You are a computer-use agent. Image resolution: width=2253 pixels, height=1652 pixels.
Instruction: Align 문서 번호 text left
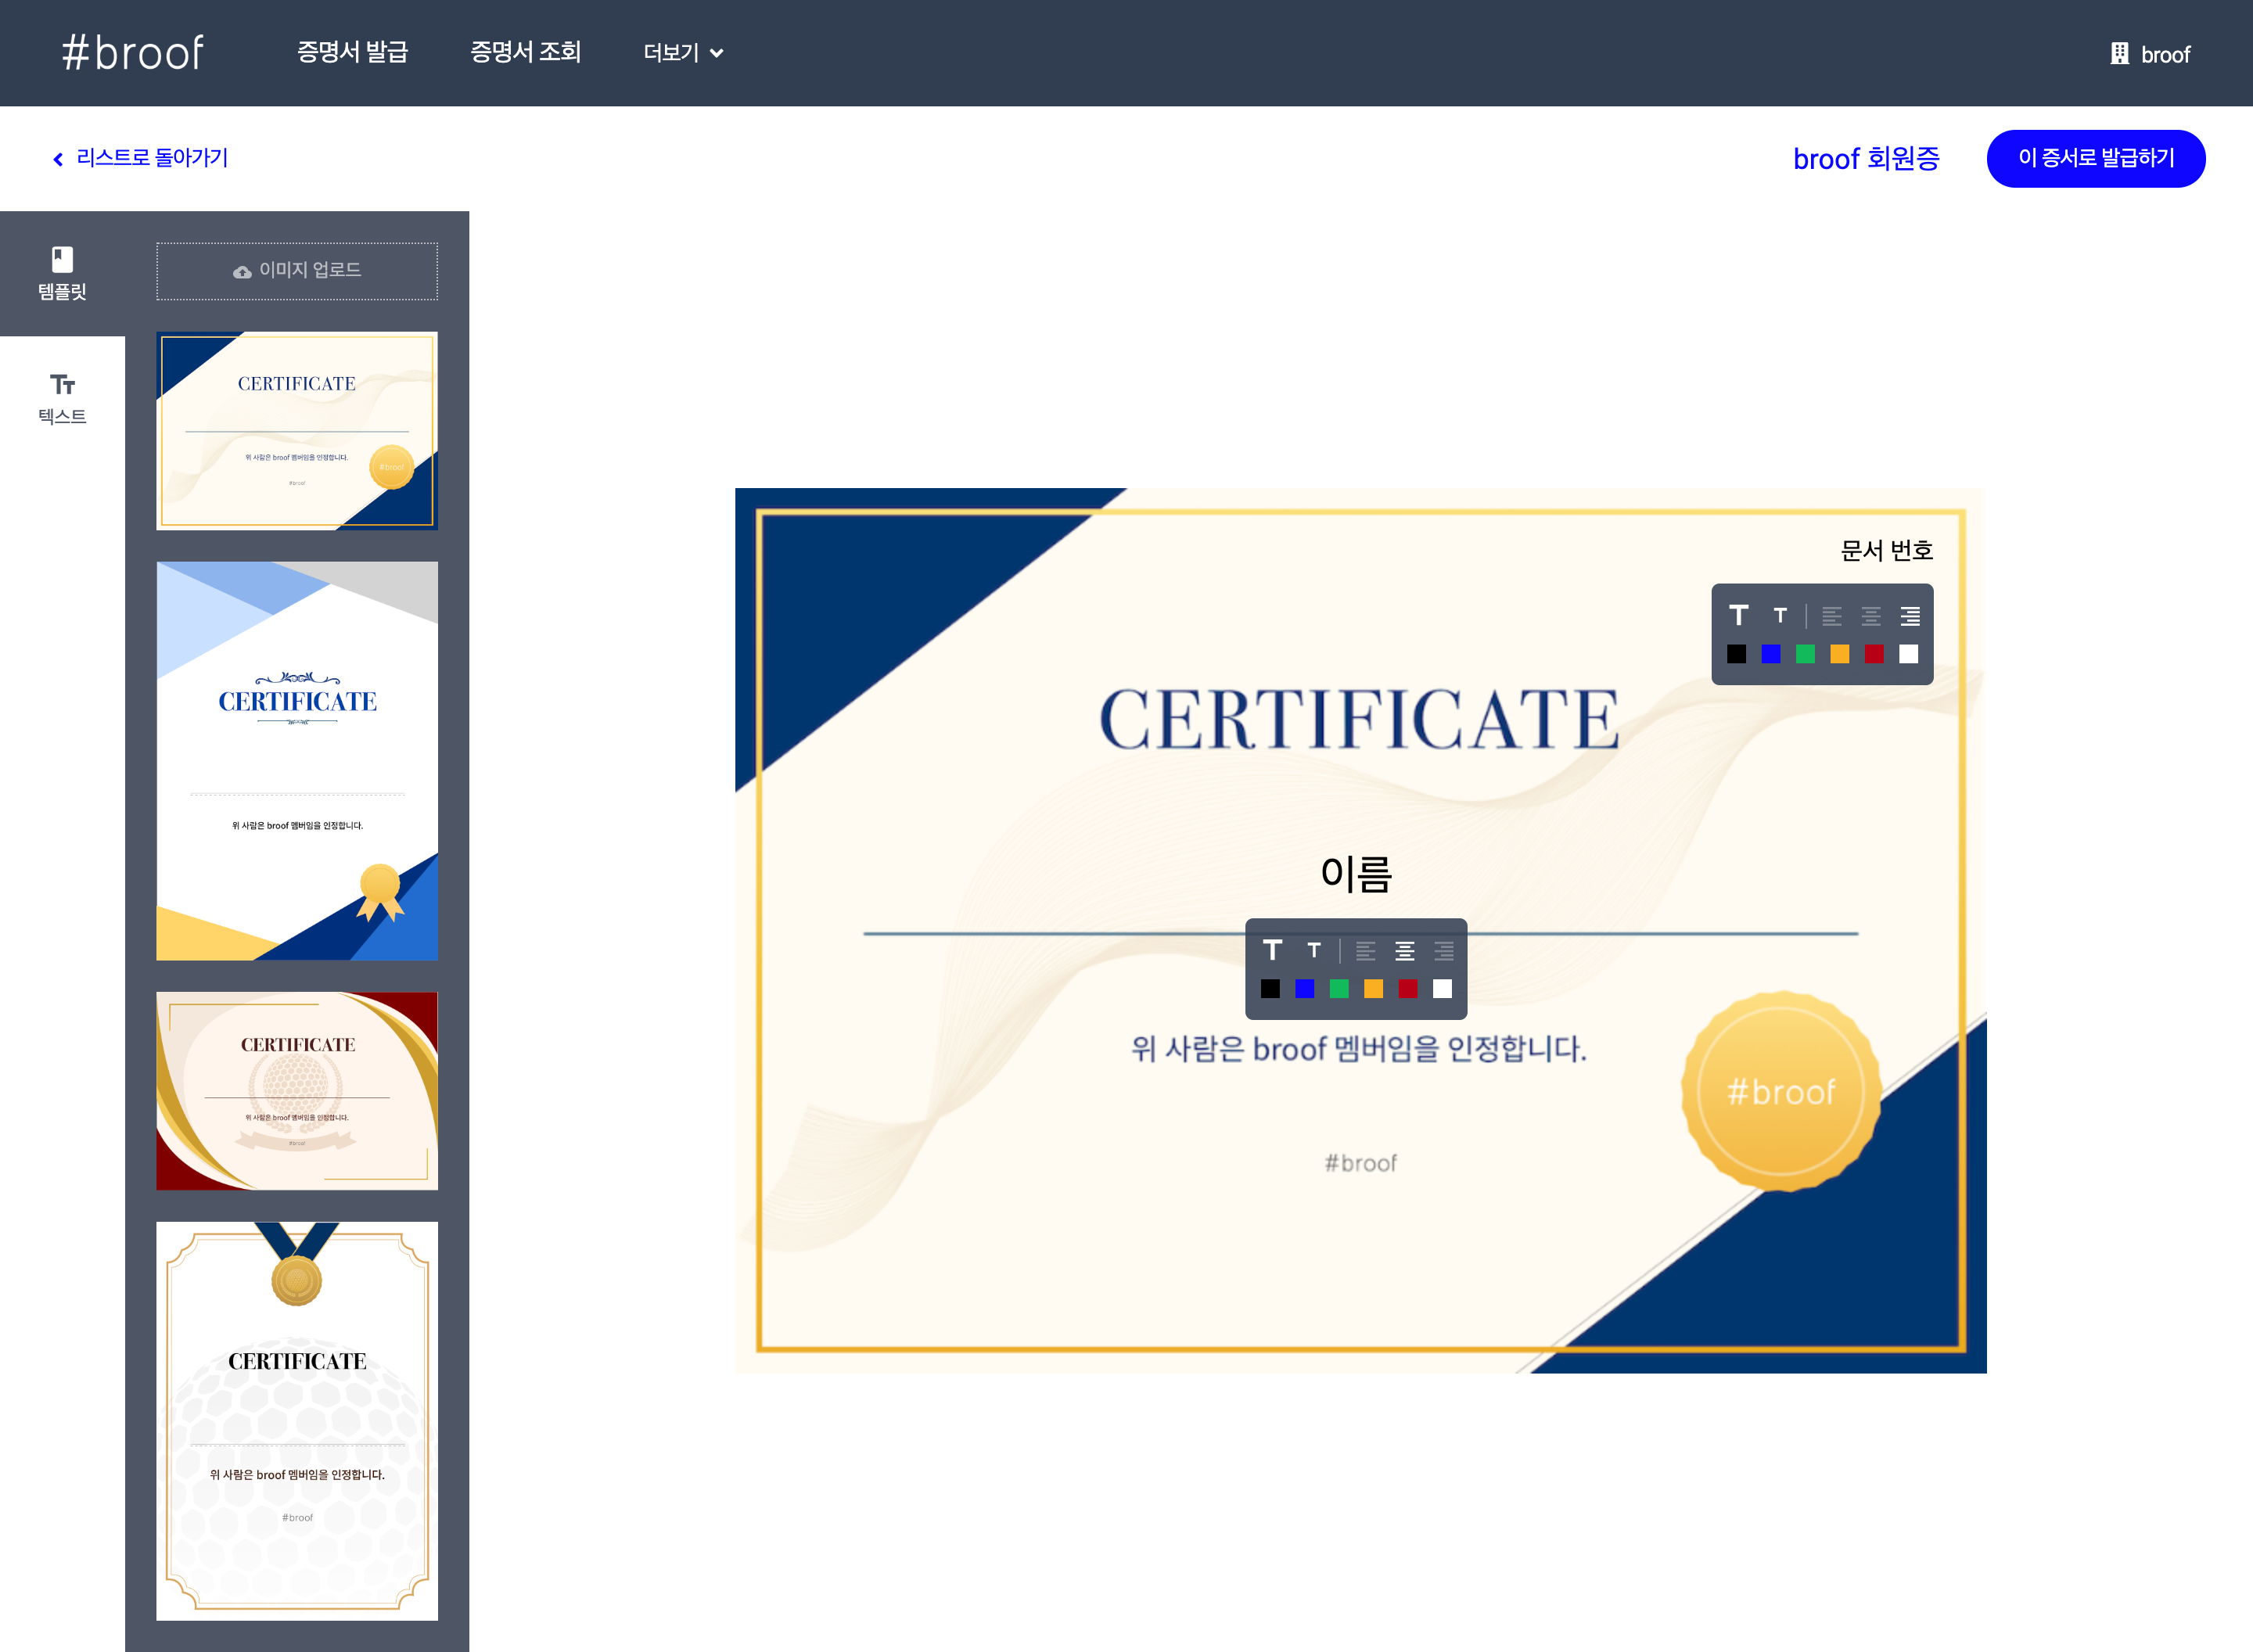pos(1832,616)
